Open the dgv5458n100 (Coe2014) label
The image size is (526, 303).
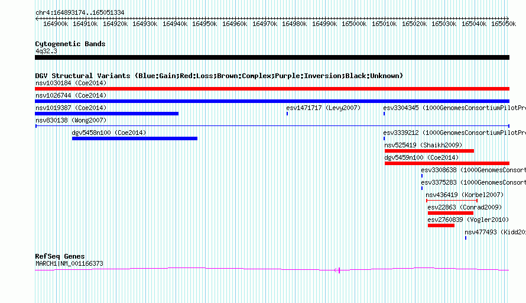(109, 133)
